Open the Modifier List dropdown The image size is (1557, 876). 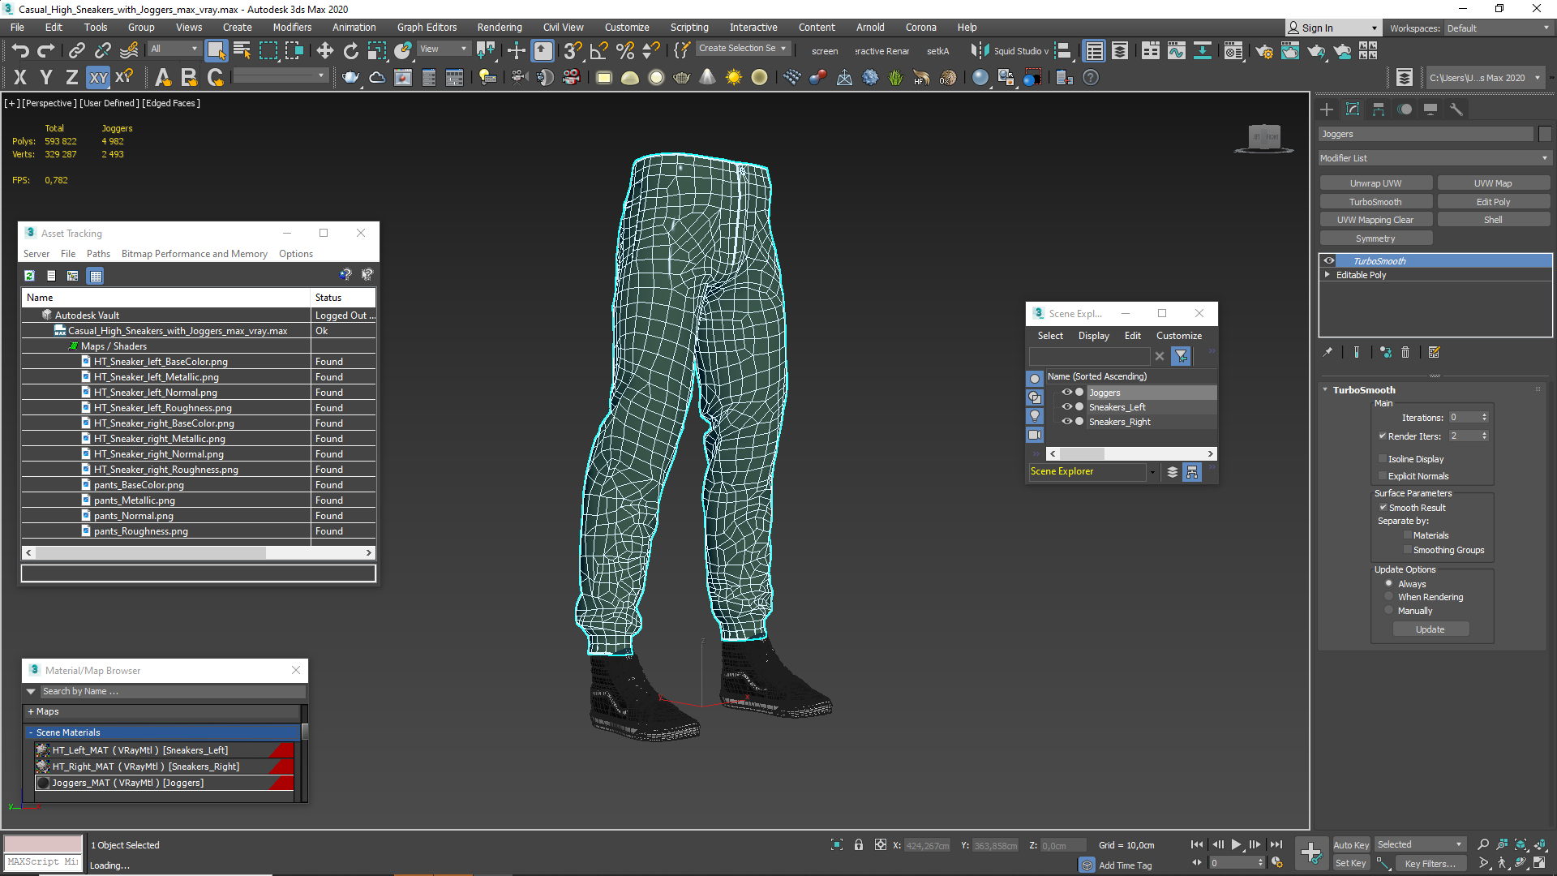[1435, 158]
